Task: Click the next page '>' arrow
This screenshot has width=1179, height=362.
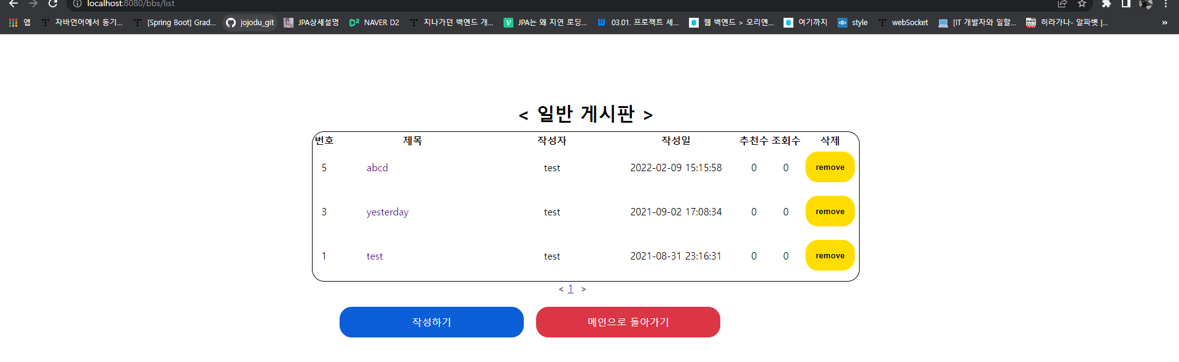Action: pos(583,289)
